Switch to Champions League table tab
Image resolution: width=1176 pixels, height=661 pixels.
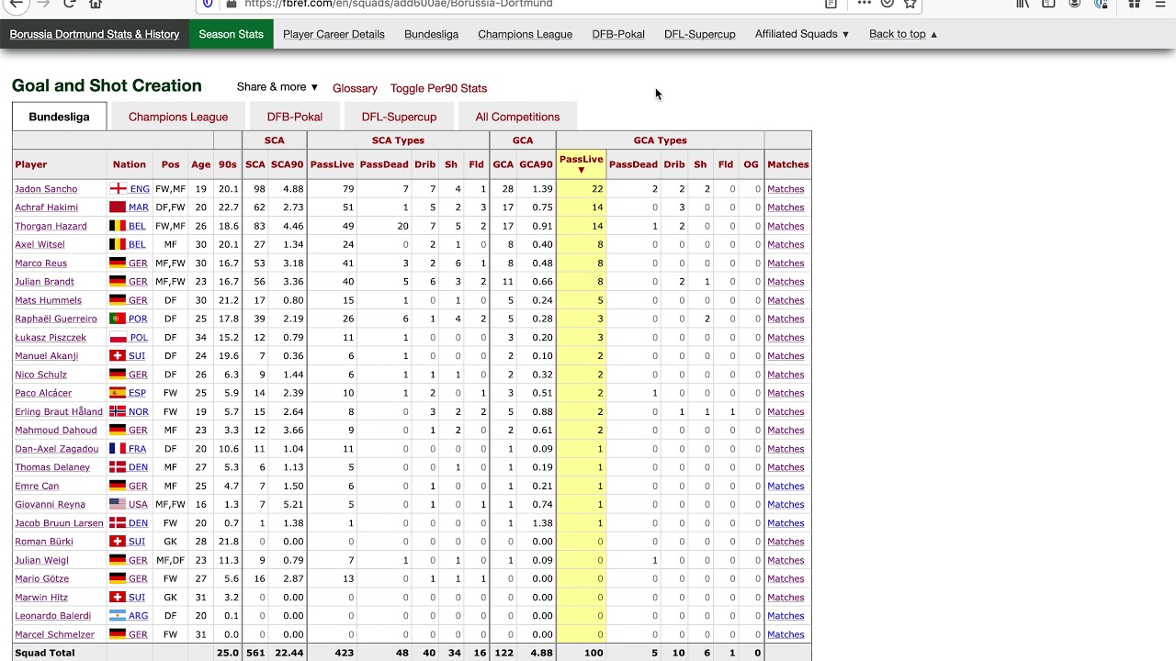tap(178, 117)
